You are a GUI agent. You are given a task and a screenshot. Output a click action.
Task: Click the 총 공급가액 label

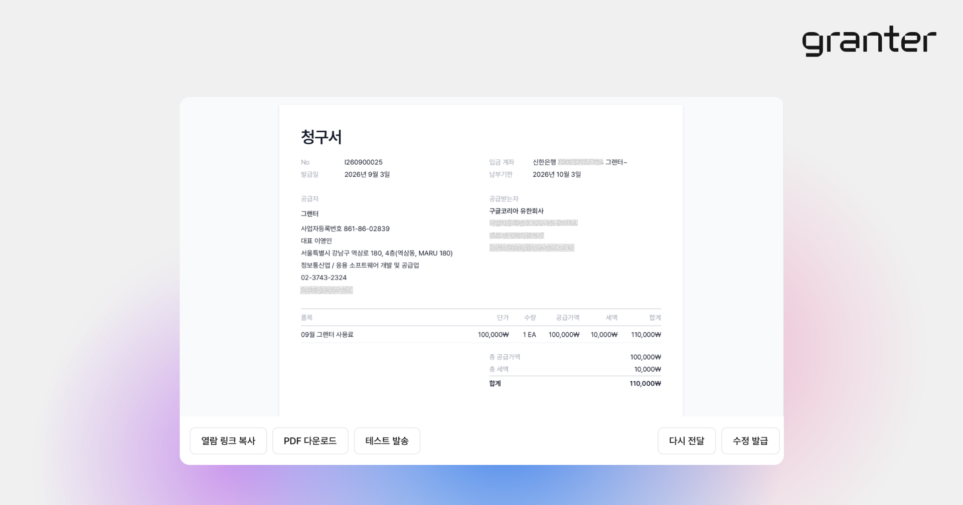click(505, 357)
